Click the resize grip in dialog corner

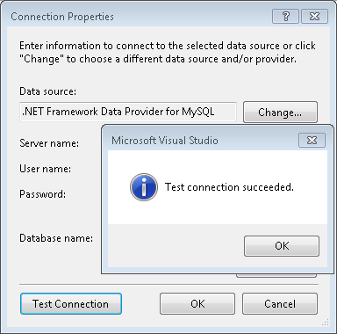(325, 323)
